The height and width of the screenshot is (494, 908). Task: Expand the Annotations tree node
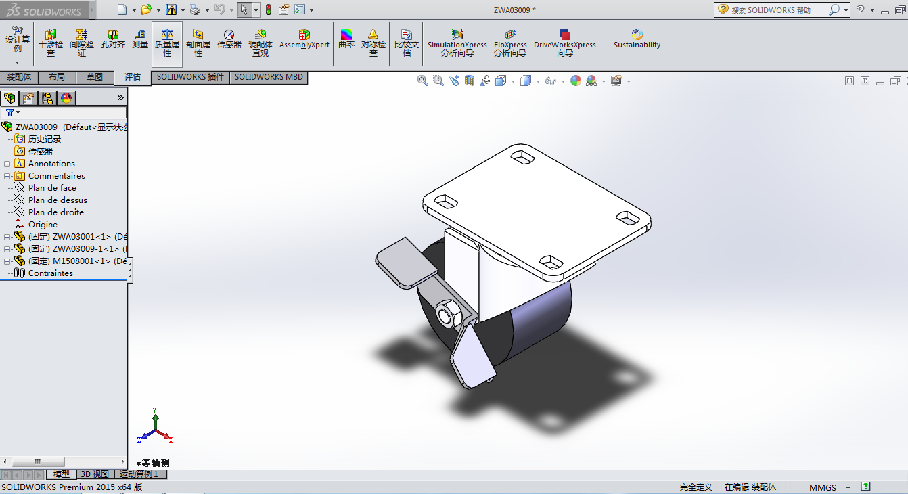7,164
